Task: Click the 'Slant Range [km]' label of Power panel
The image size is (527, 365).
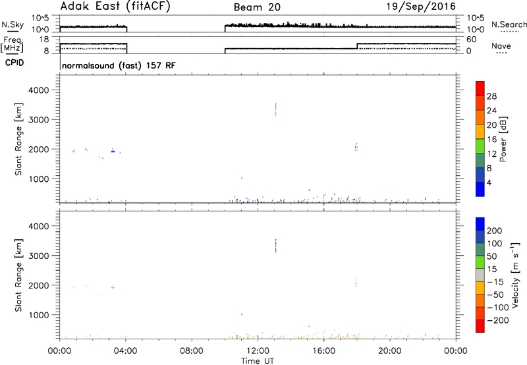Action: (x=18, y=139)
